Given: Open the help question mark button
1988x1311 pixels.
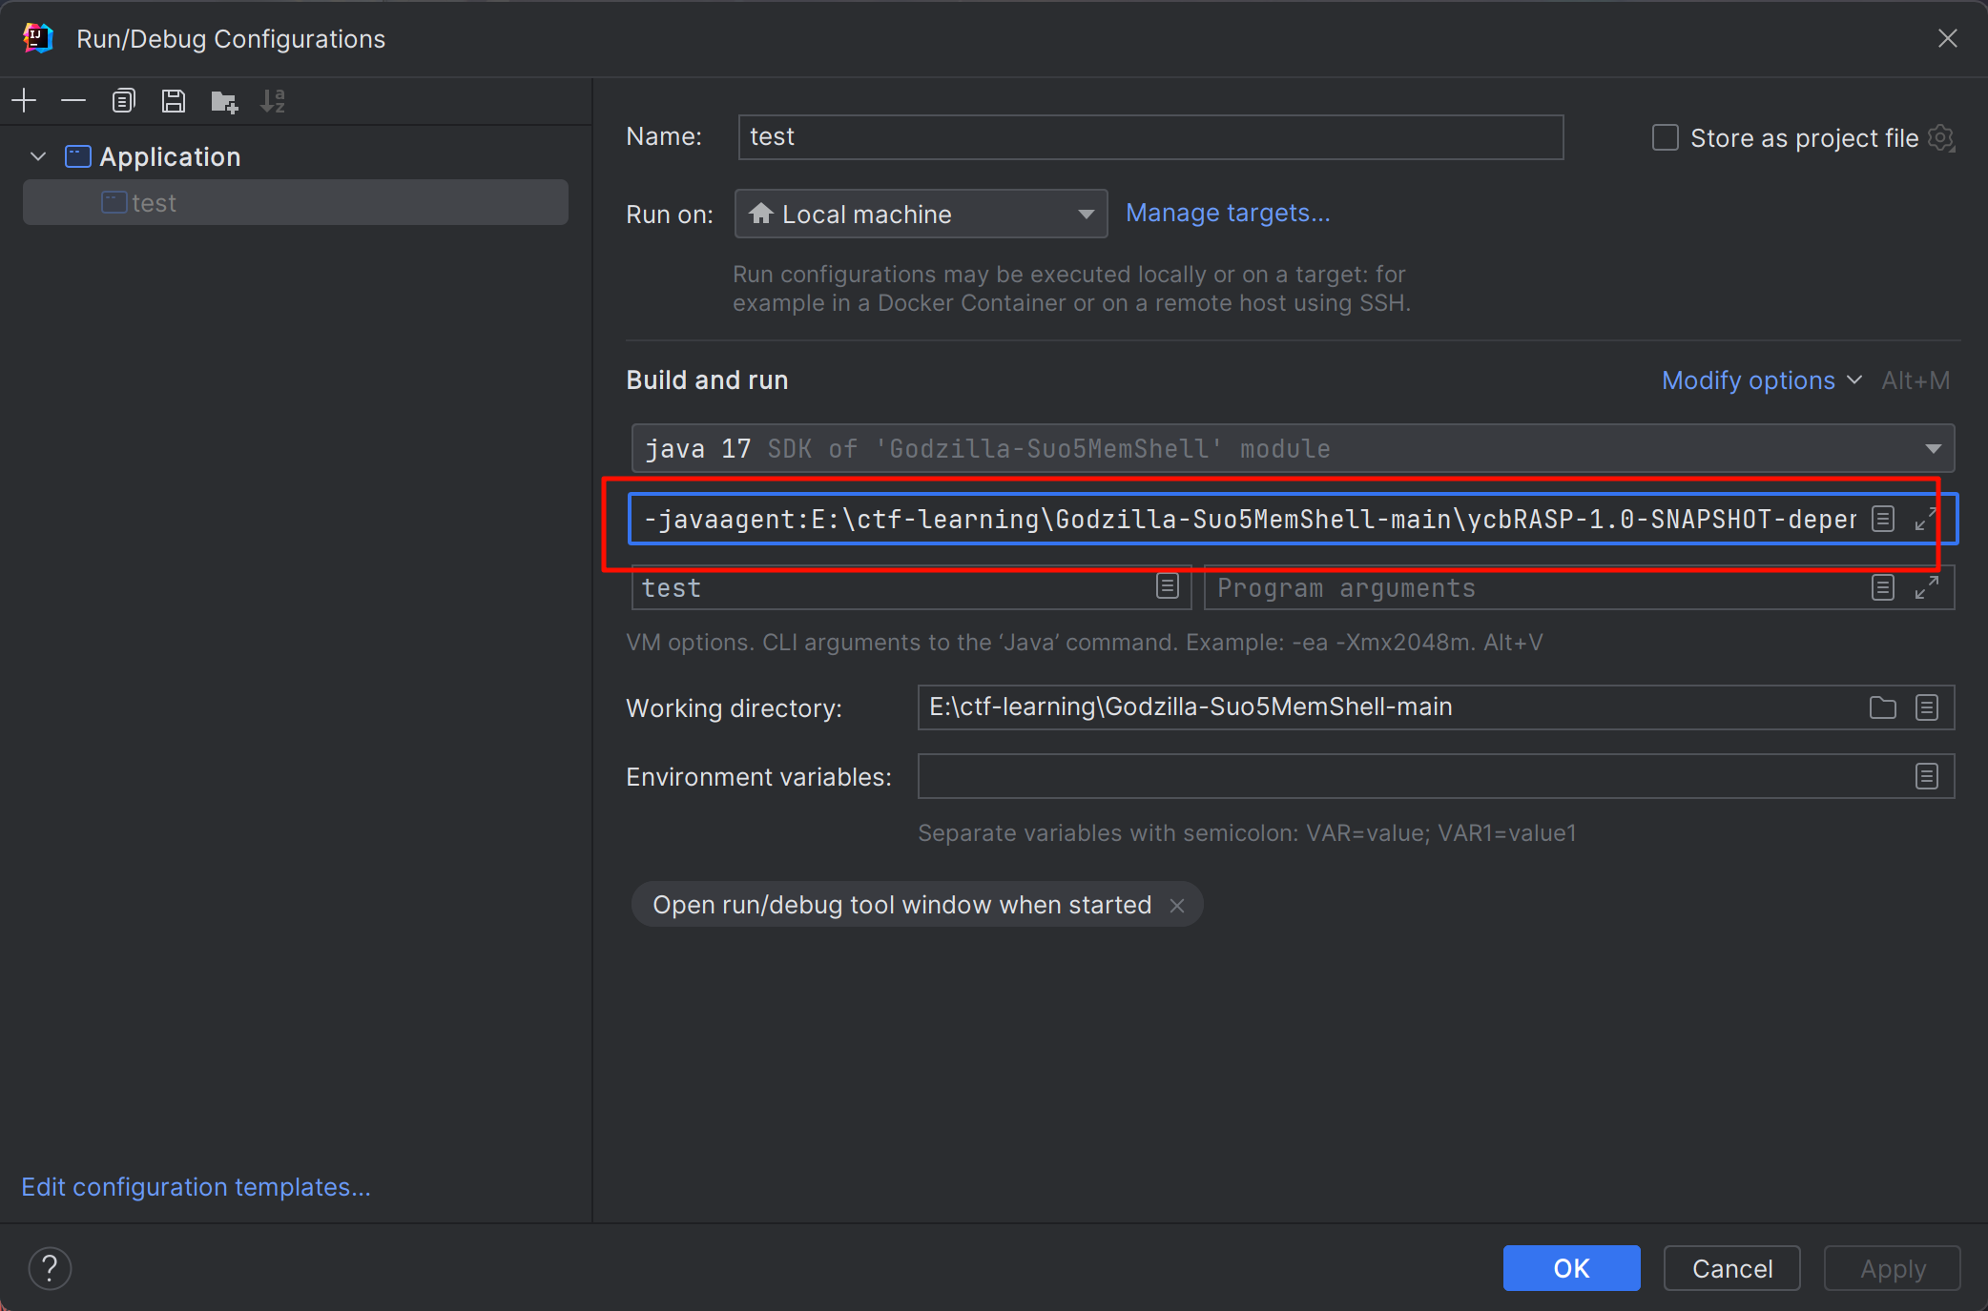Looking at the screenshot, I should click(50, 1268).
